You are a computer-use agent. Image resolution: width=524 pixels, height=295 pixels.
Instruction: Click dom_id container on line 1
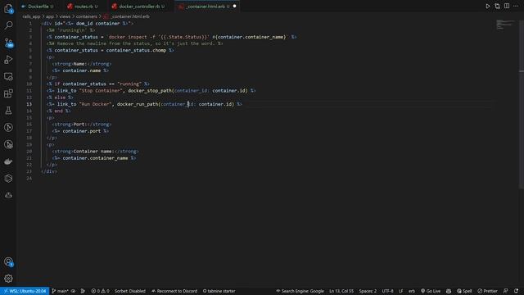coord(98,24)
